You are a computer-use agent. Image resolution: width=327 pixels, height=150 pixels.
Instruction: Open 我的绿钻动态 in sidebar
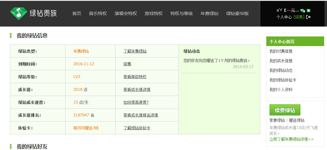click(x=281, y=70)
